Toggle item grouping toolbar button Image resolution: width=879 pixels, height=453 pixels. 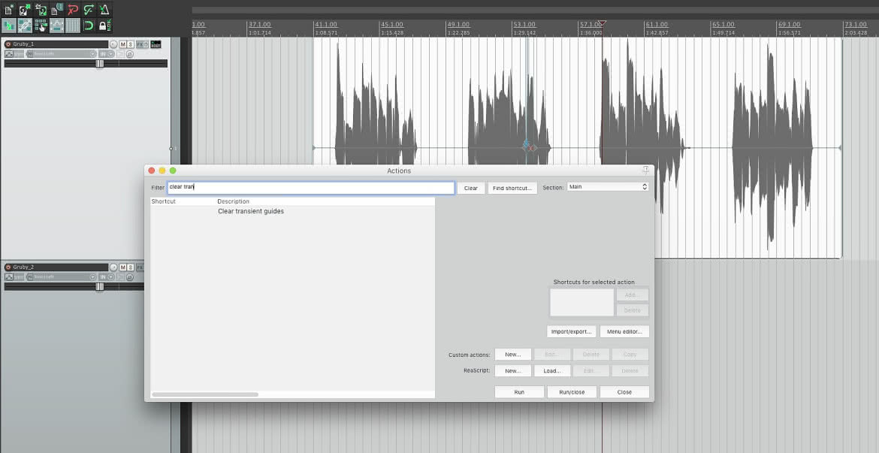(x=25, y=26)
